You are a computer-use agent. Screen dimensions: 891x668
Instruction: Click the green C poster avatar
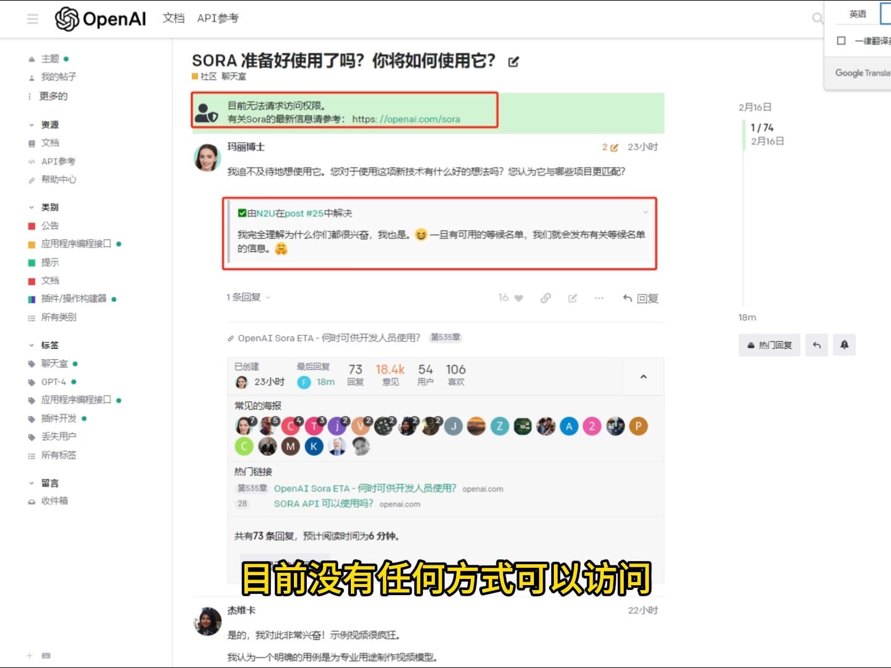[x=244, y=447]
